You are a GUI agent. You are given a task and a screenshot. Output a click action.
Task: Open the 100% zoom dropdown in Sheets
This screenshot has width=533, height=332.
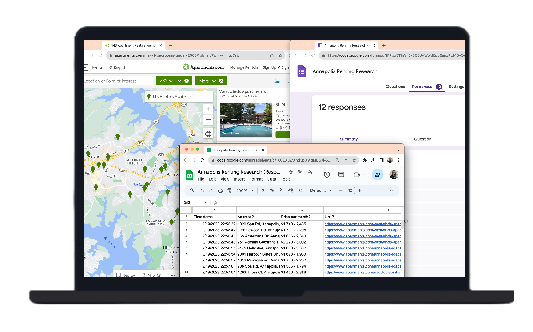tap(245, 190)
